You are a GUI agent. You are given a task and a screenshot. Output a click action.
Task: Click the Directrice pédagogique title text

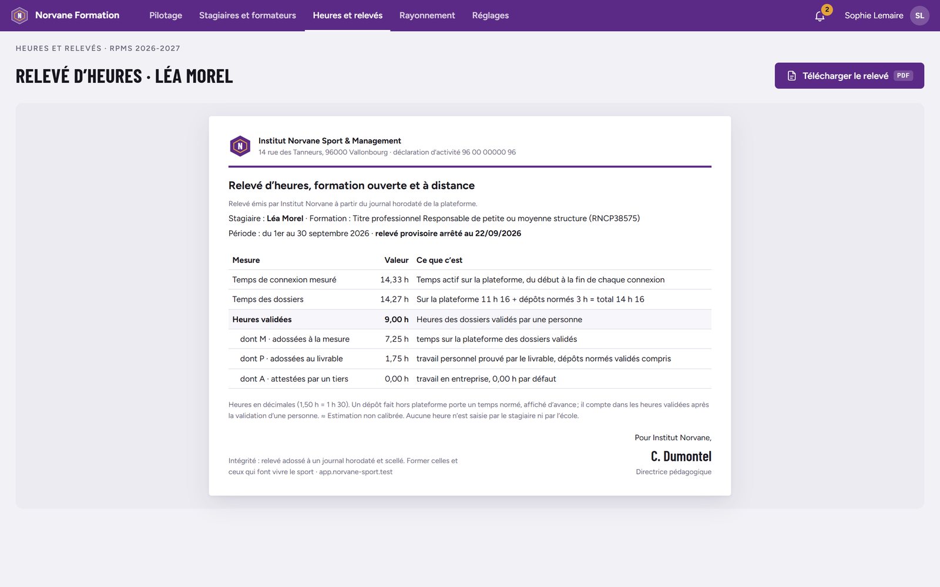tap(673, 472)
